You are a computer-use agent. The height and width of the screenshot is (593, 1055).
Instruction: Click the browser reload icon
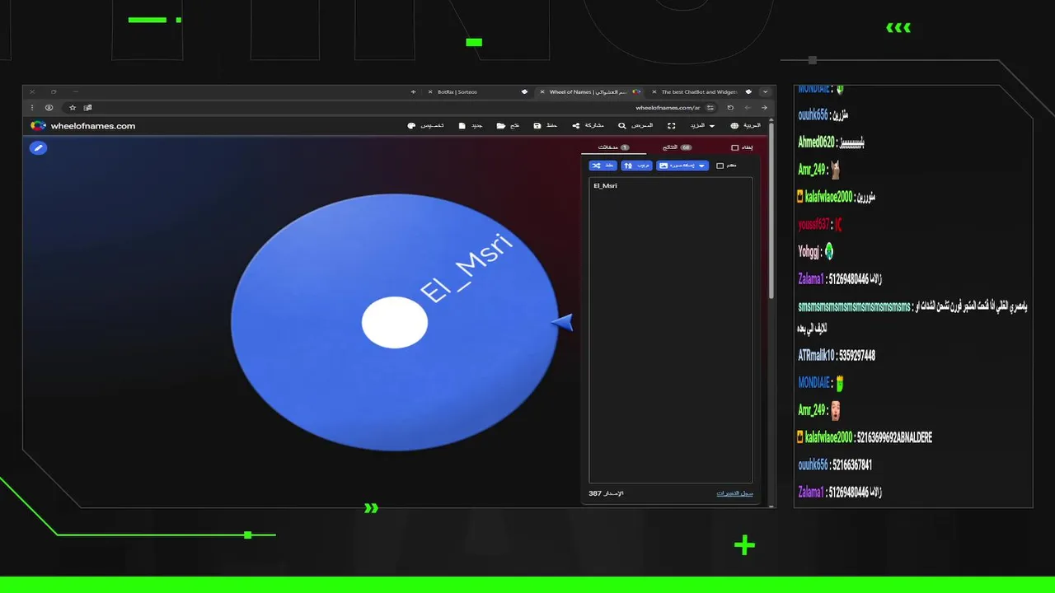click(x=730, y=108)
